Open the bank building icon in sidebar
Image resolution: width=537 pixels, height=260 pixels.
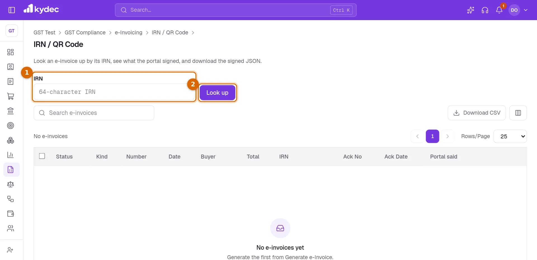(x=11, y=111)
